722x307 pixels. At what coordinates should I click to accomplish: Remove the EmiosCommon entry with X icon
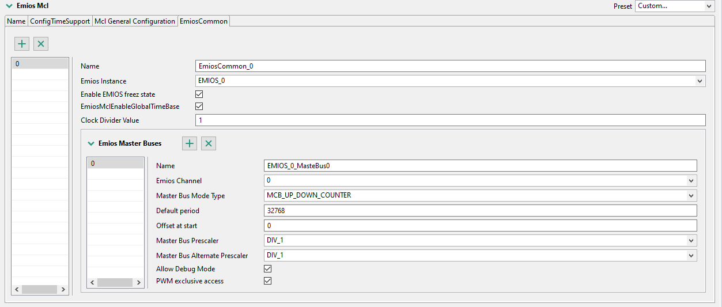tap(41, 44)
